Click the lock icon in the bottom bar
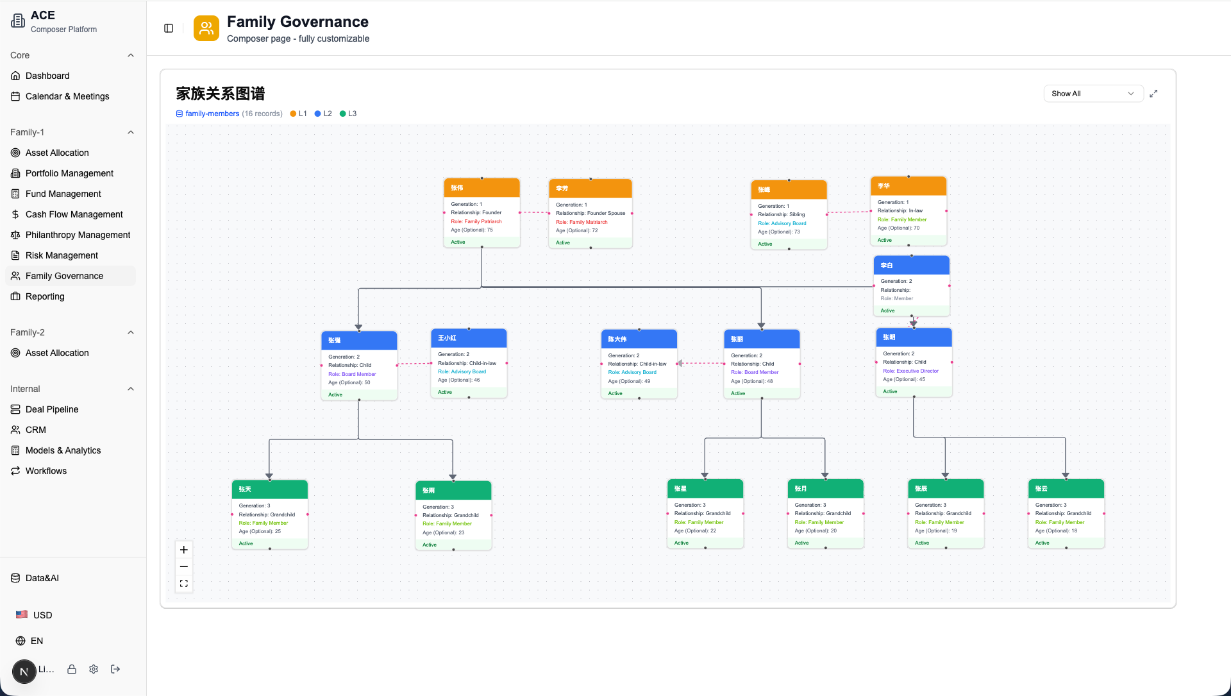 (72, 669)
